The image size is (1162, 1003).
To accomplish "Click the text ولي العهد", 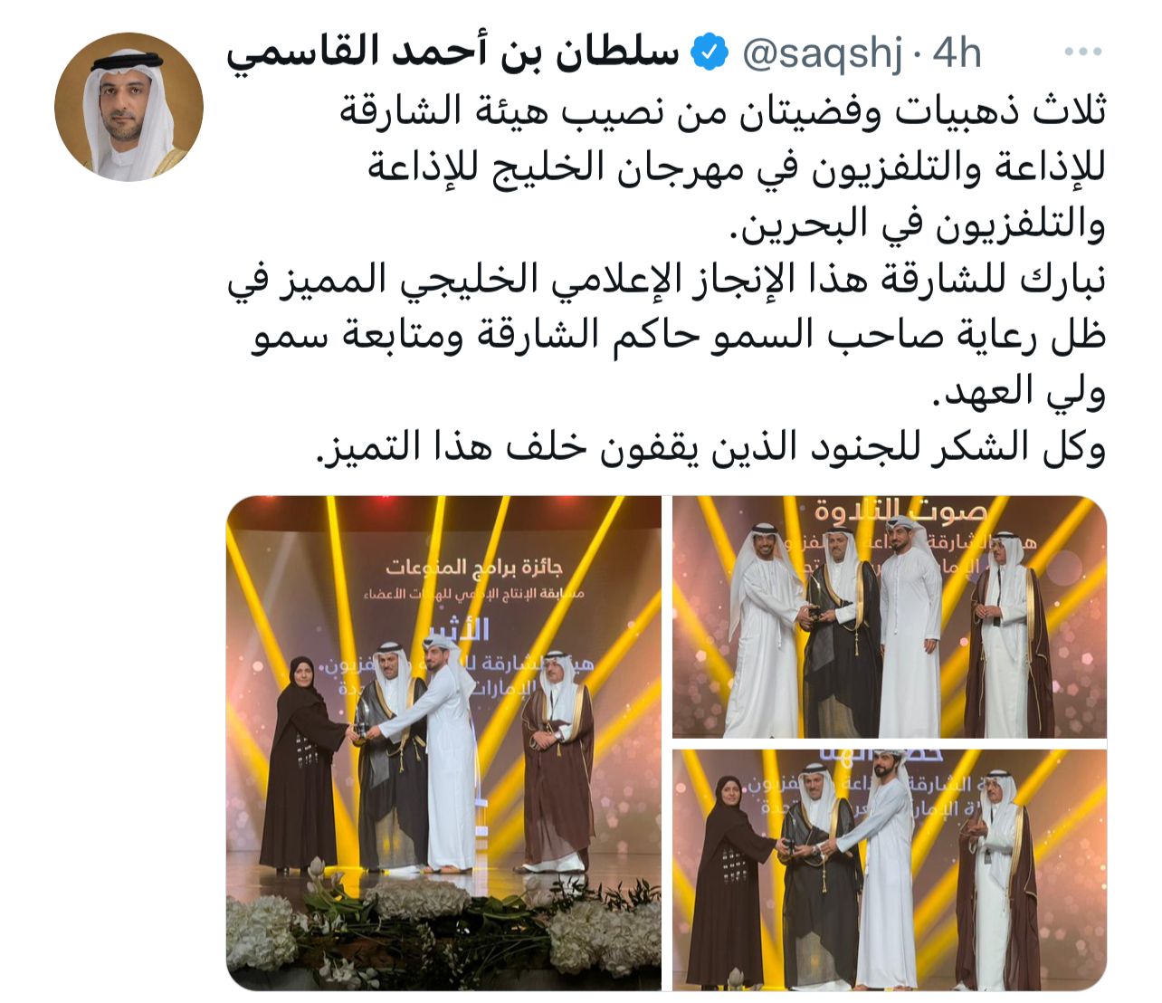I will [x=1020, y=392].
